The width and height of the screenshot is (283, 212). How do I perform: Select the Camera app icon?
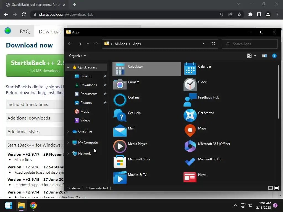pyautogui.click(x=120, y=84)
